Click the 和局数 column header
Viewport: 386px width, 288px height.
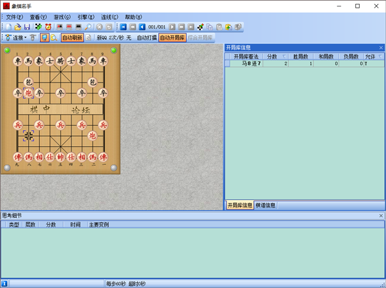[326, 57]
